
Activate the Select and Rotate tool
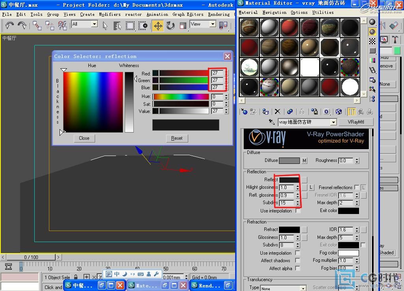click(170, 26)
